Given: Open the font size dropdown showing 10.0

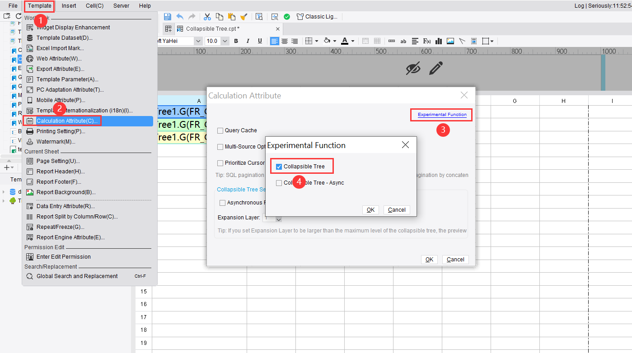Looking at the screenshot, I should pos(225,41).
